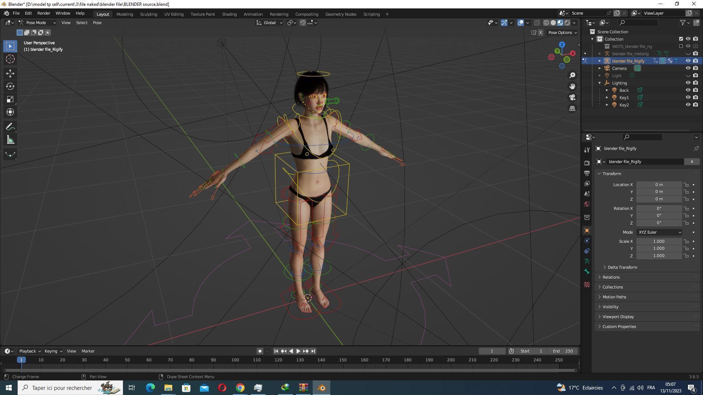Switch to Geometry Nodes workspace tab
The height and width of the screenshot is (395, 703).
[x=341, y=14]
